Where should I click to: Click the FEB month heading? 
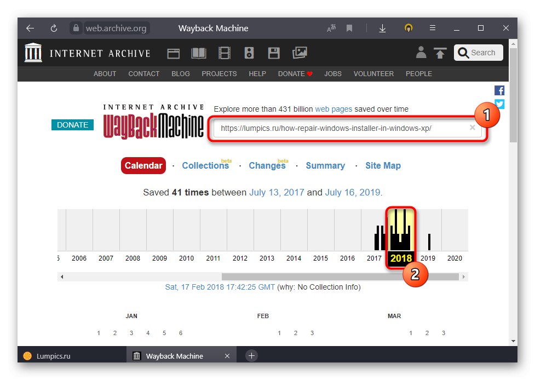coord(263,316)
